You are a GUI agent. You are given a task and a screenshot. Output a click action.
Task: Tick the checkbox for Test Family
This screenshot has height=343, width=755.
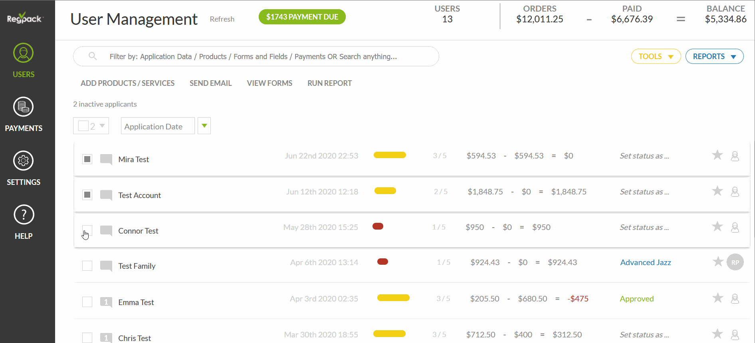point(87,266)
